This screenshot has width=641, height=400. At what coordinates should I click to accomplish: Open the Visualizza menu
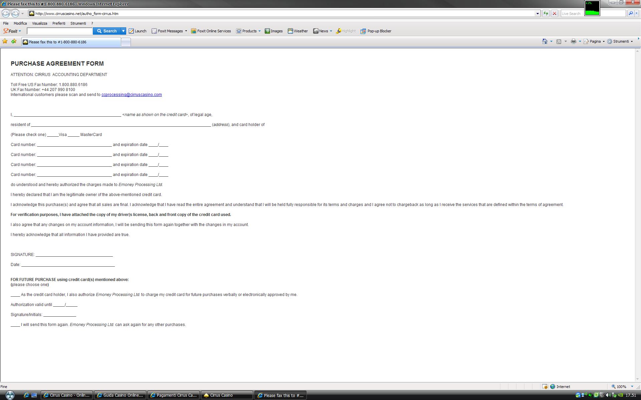(39, 23)
